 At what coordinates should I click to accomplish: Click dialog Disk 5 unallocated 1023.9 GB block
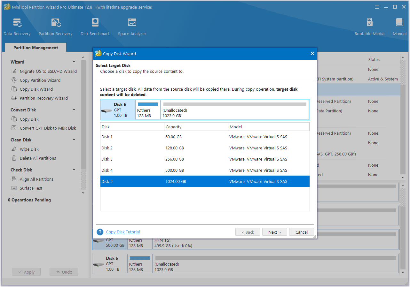235,110
